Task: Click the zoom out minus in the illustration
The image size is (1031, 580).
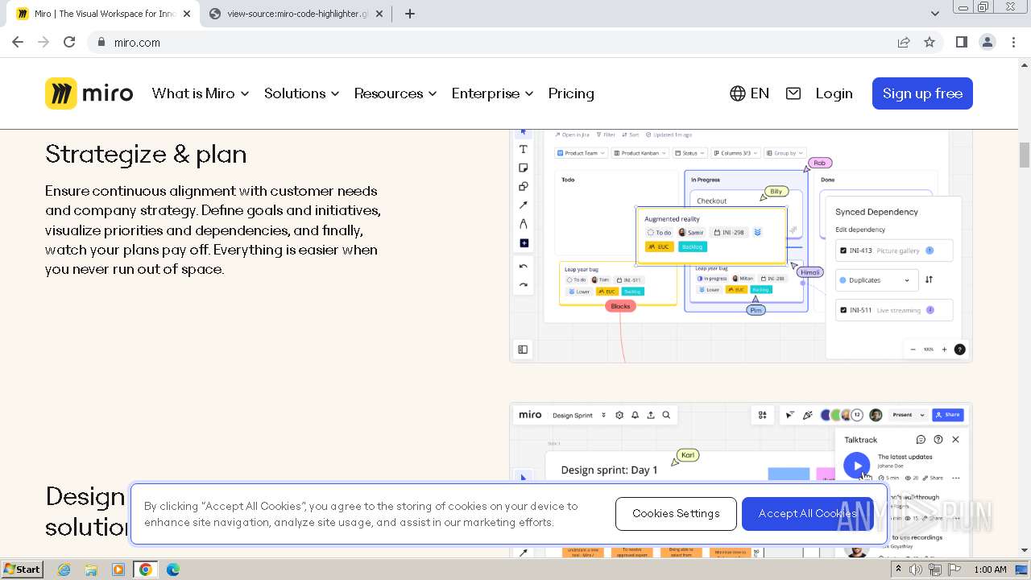Action: (913, 350)
